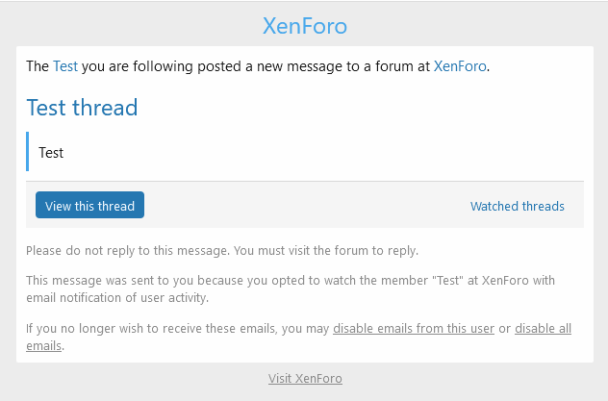Click the wrapped word emails on last line
The width and height of the screenshot is (608, 401).
pos(44,345)
